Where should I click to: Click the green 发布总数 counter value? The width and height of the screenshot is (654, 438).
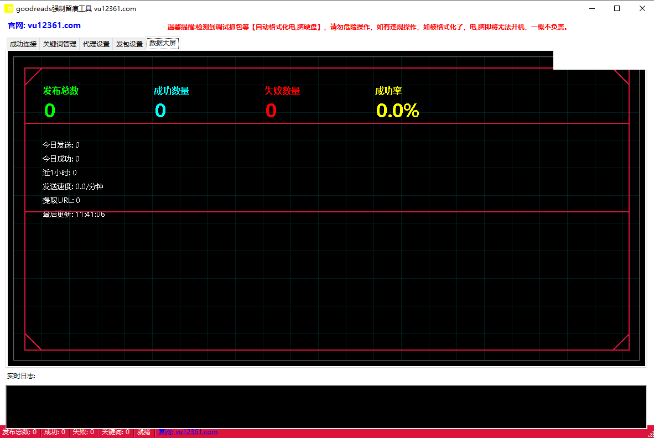pos(50,111)
